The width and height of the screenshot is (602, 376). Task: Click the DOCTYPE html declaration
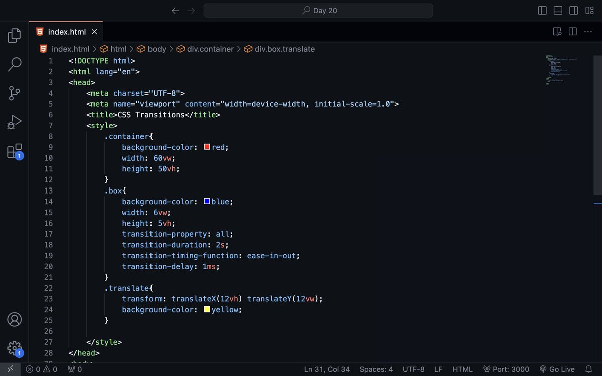click(102, 61)
